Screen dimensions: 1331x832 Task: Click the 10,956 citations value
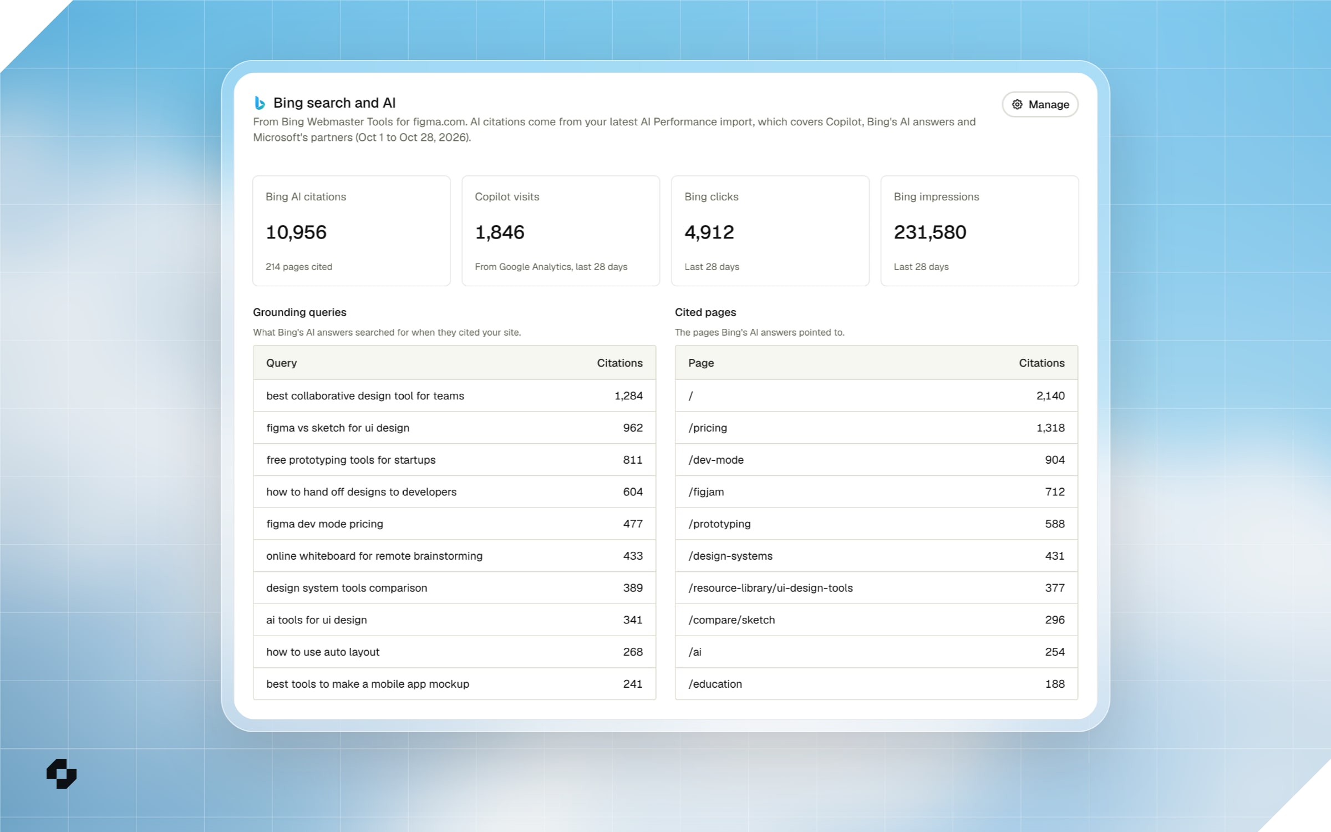coord(296,232)
